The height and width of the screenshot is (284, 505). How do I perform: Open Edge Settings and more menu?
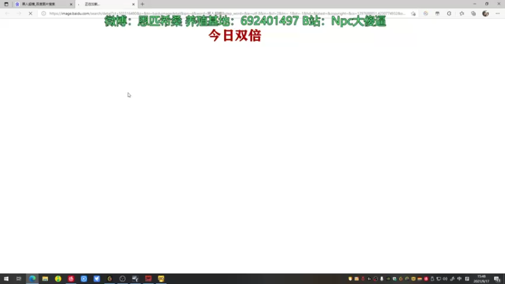[x=497, y=13]
